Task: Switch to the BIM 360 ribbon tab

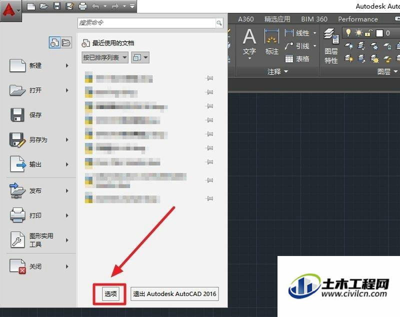Action: (x=314, y=19)
